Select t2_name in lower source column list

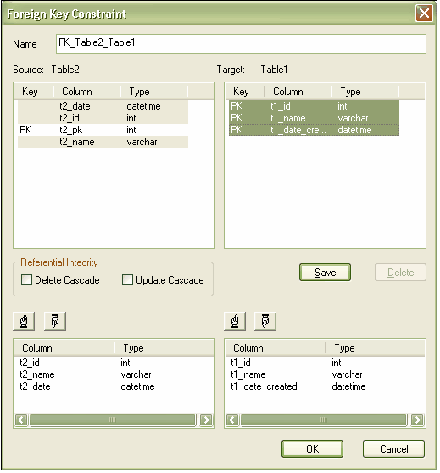(37, 374)
